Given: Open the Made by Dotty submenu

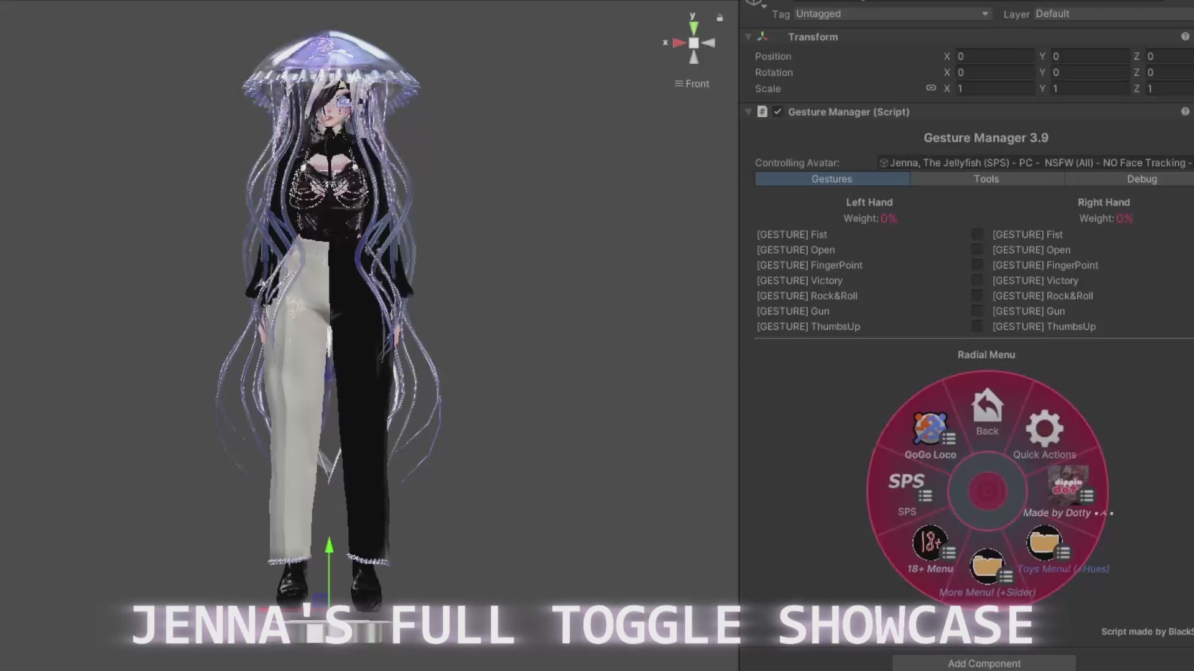Looking at the screenshot, I should pos(1067,485).
